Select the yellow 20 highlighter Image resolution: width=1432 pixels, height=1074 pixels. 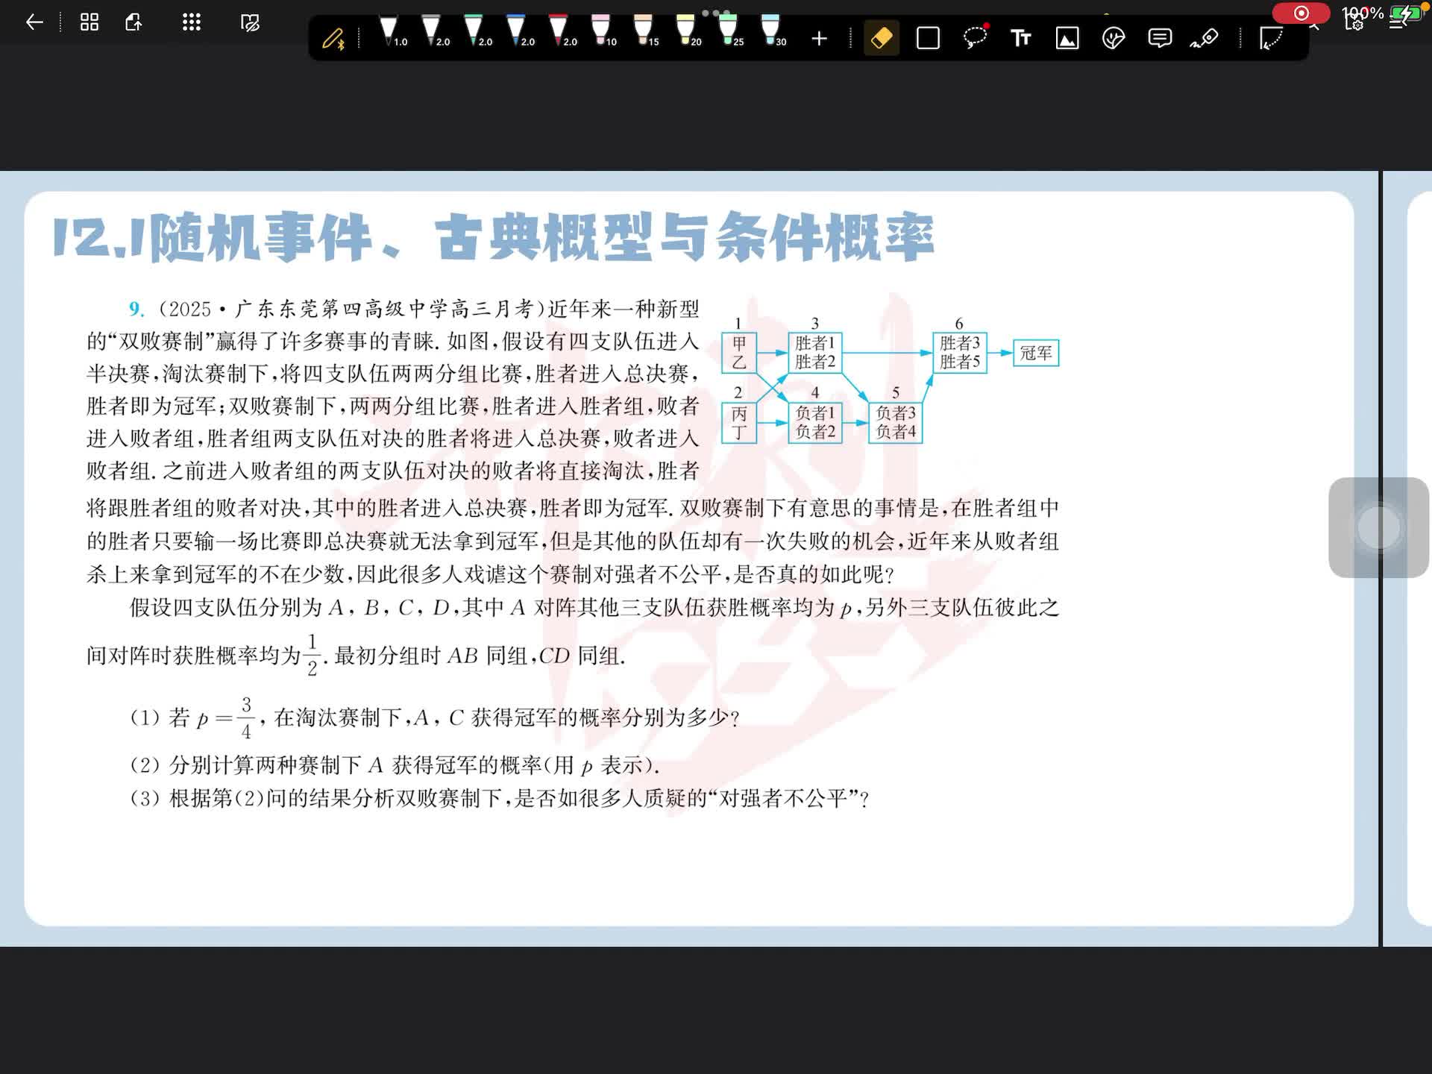click(686, 31)
